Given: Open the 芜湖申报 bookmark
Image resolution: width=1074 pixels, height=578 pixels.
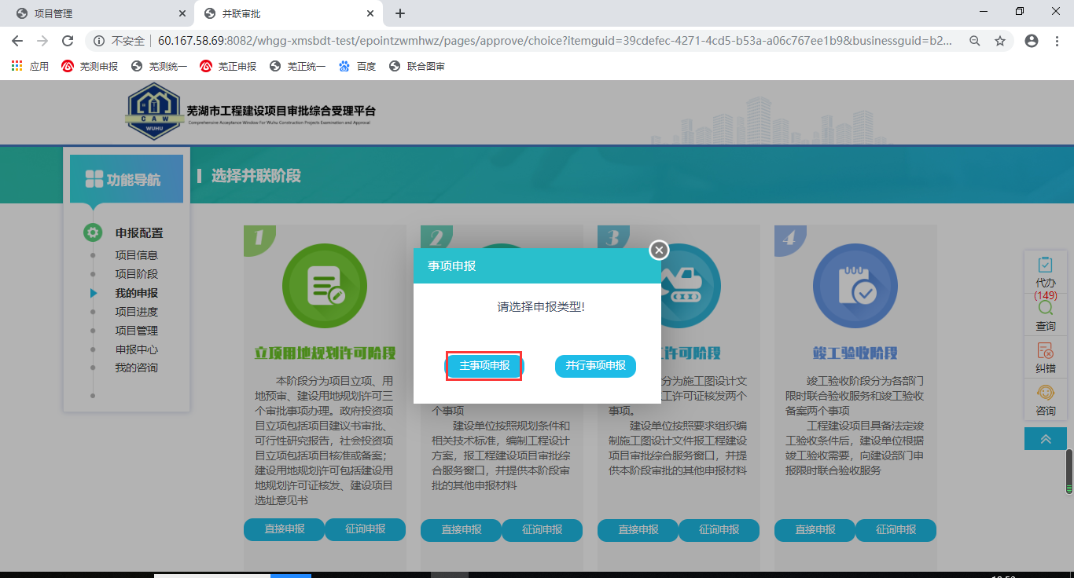Looking at the screenshot, I should point(90,67).
